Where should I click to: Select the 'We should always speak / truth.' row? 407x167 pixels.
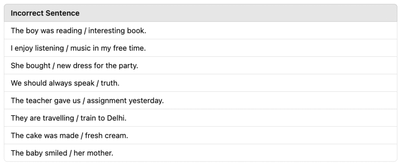[x=200, y=83]
